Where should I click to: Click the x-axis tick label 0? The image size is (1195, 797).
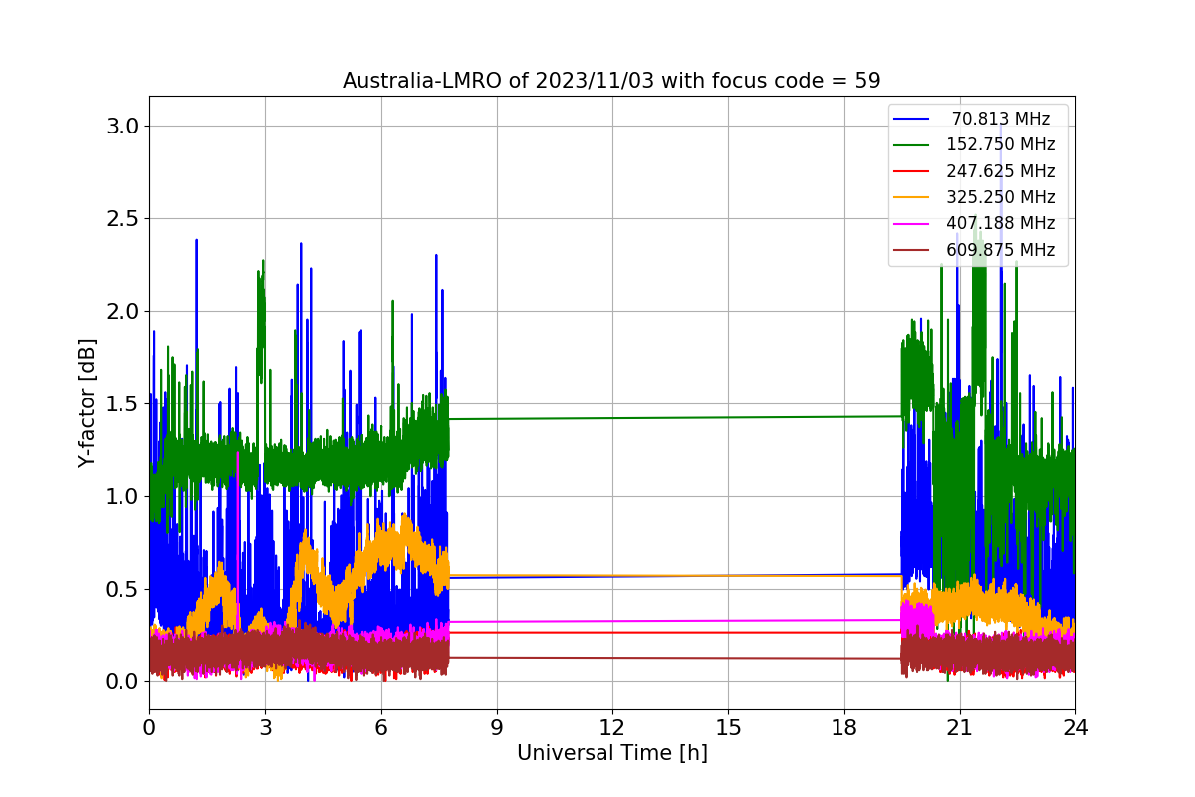click(x=149, y=727)
